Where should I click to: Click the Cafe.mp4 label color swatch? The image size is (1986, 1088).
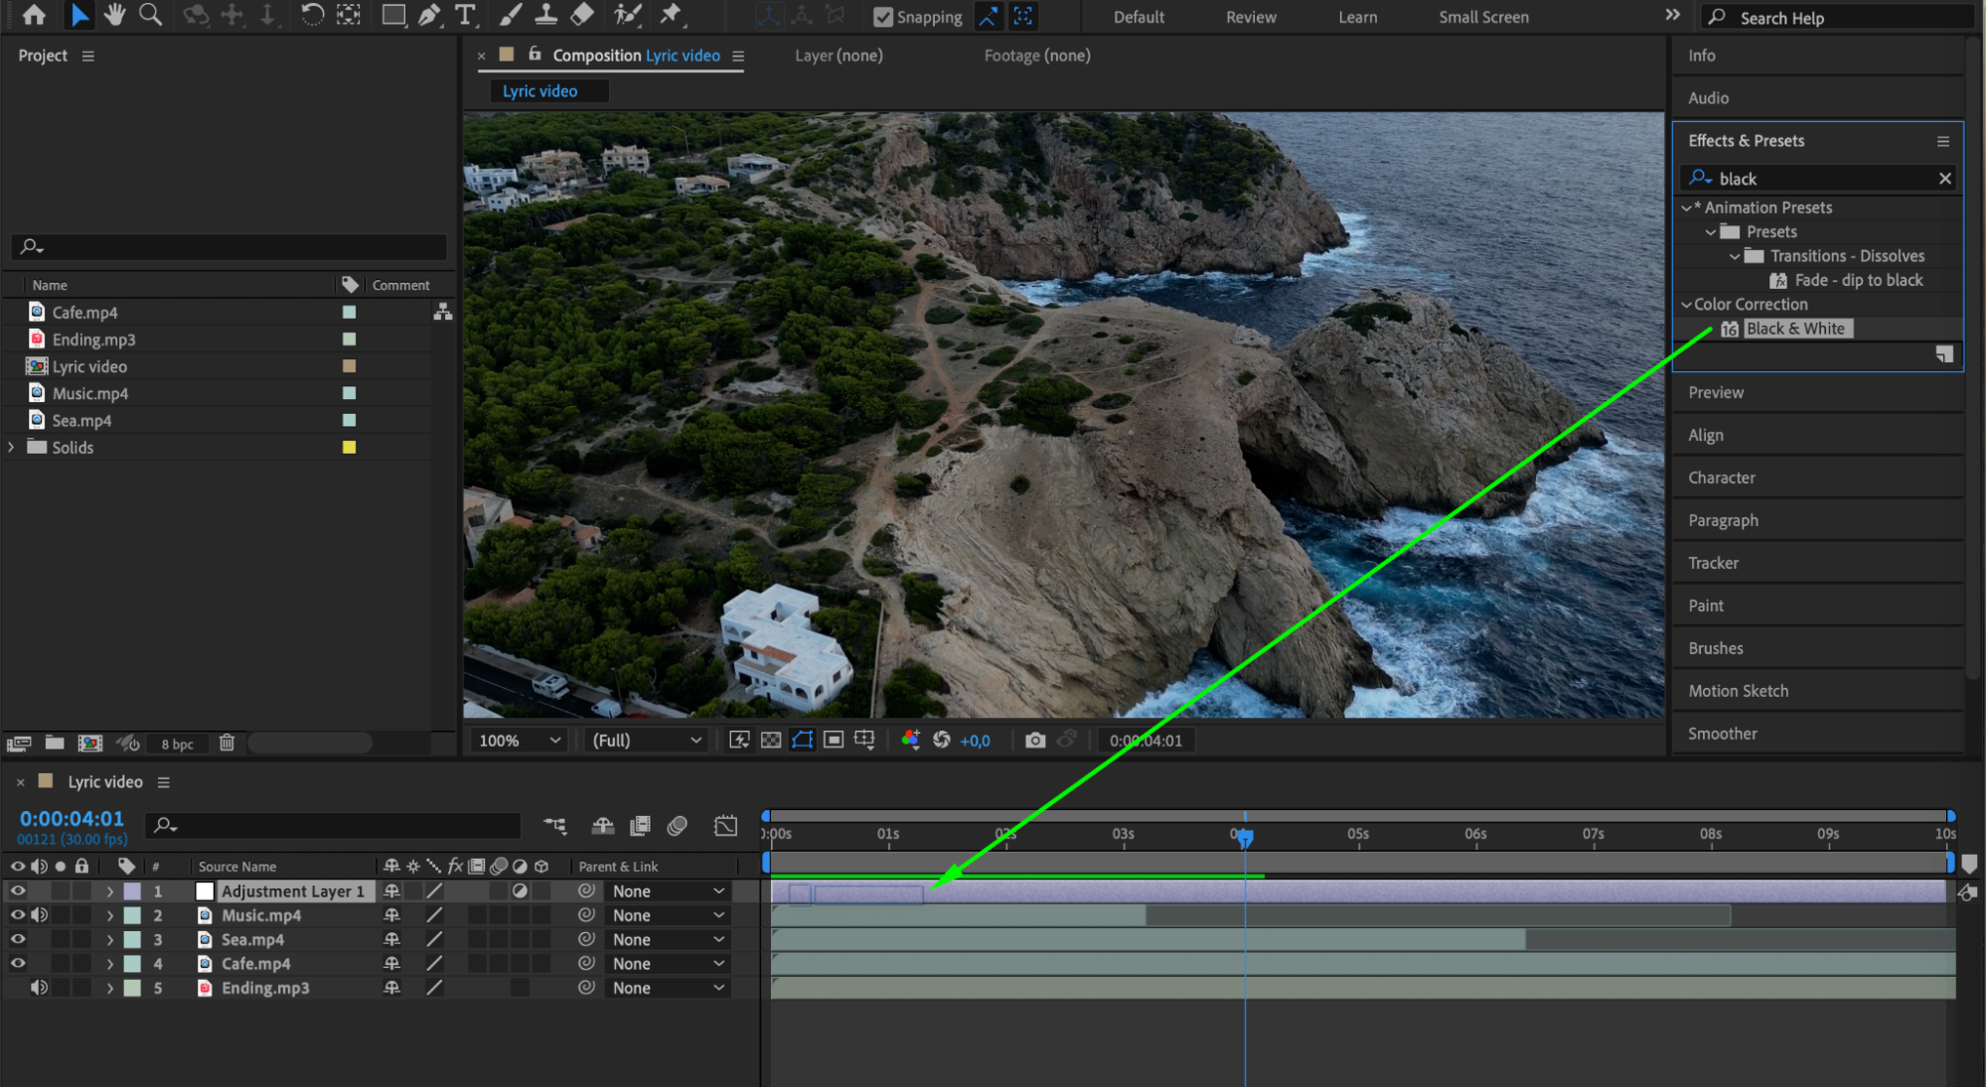(x=349, y=312)
